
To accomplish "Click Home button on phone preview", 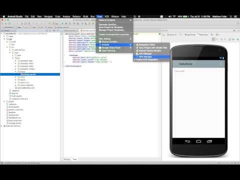I will pos(198,141).
